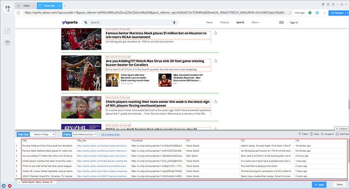Expand the Yahoo More menu
Viewport: 350px width, 189px height.
255,22
